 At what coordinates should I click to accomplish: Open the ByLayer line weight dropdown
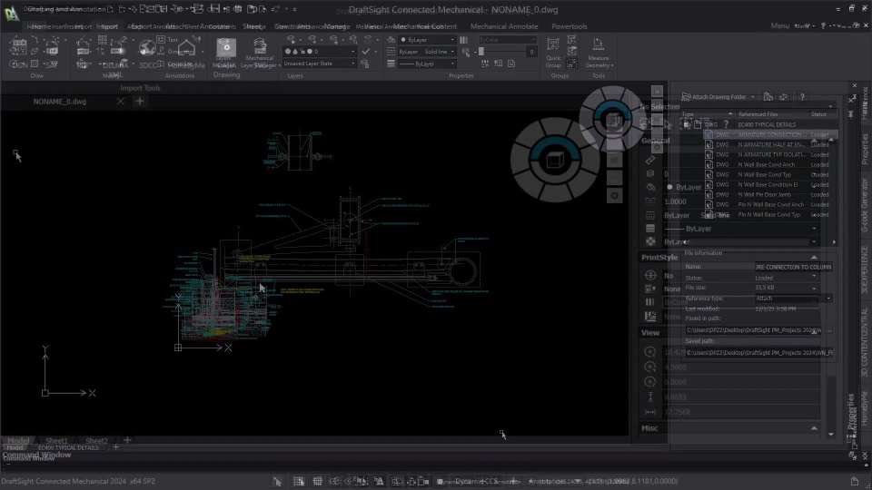click(427, 64)
